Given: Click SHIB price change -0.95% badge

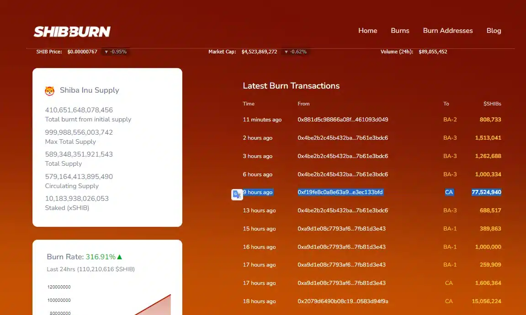Looking at the screenshot, I should point(116,52).
